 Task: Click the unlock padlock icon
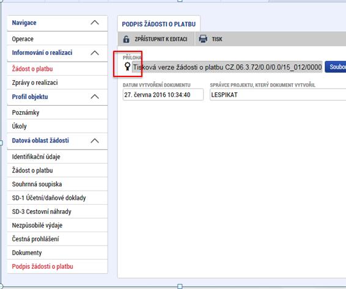[126, 39]
